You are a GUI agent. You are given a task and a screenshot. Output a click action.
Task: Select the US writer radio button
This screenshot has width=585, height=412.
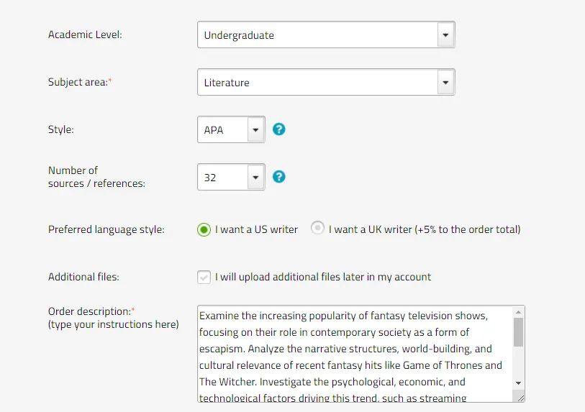pyautogui.click(x=204, y=229)
